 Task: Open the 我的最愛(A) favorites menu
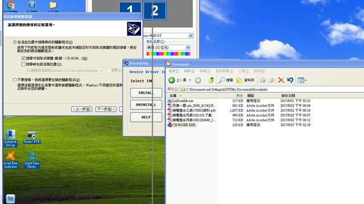click(x=224, y=71)
